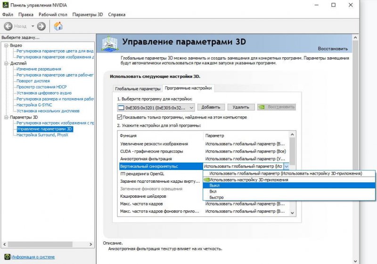Choose Выкл option in dropdown
Screen dimensions: 377x264
point(289,186)
